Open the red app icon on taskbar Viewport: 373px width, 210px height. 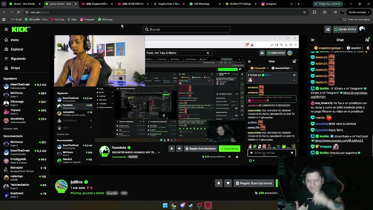[x=208, y=205]
